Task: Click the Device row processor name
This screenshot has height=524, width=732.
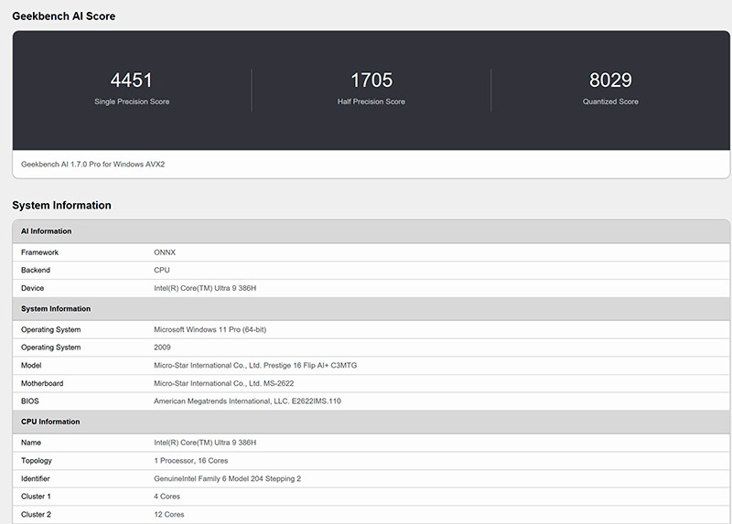Action: pos(204,288)
